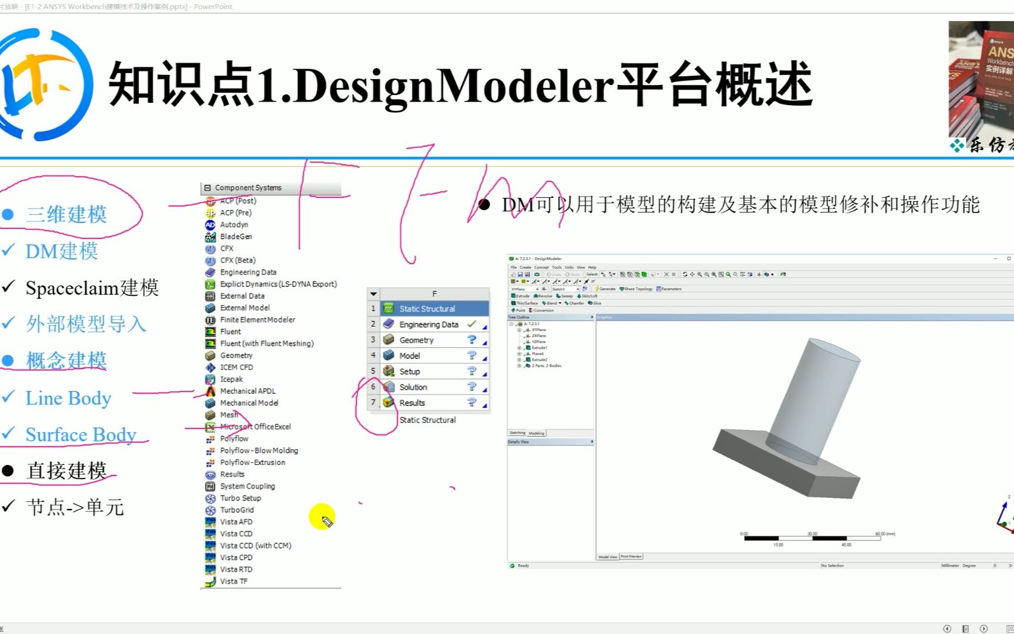Image resolution: width=1014 pixels, height=634 pixels.
Task: Select the Vista TF icon
Action: click(x=210, y=581)
